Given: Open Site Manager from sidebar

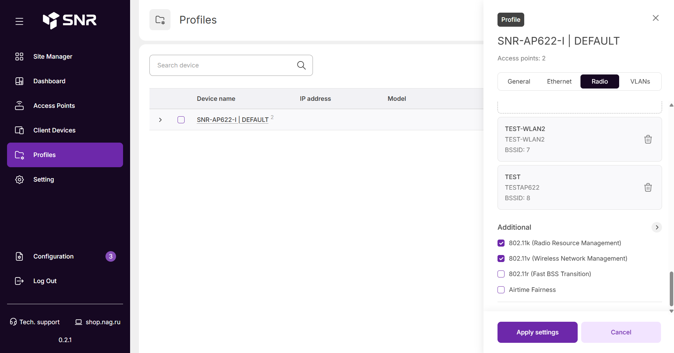Looking at the screenshot, I should pyautogui.click(x=65, y=57).
